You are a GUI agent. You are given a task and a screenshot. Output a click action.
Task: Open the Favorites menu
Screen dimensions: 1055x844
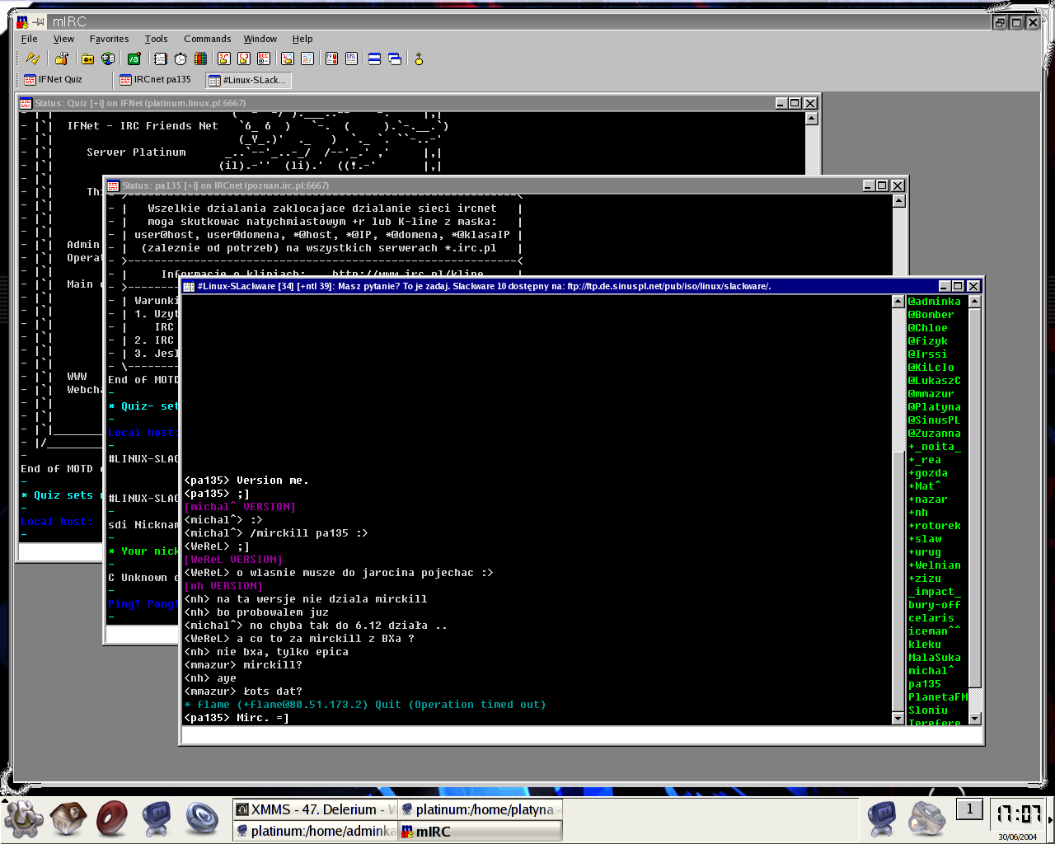[x=109, y=39]
